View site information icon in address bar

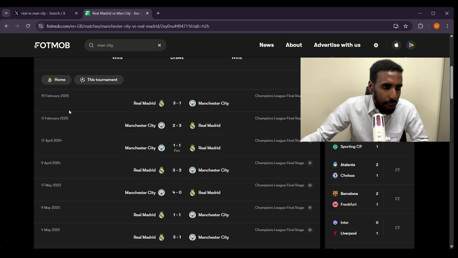point(40,26)
